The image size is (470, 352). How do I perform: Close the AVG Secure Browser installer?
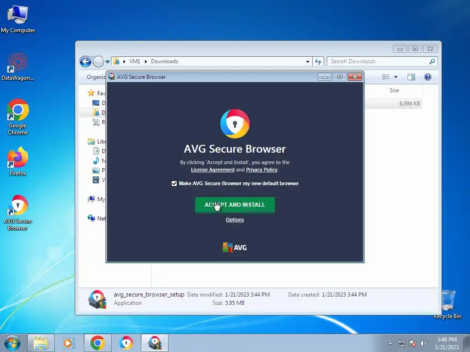pos(355,77)
